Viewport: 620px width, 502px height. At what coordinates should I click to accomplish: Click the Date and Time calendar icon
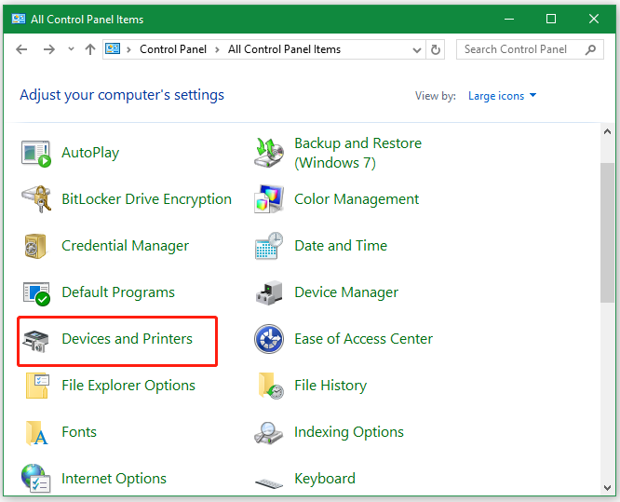[x=269, y=246]
